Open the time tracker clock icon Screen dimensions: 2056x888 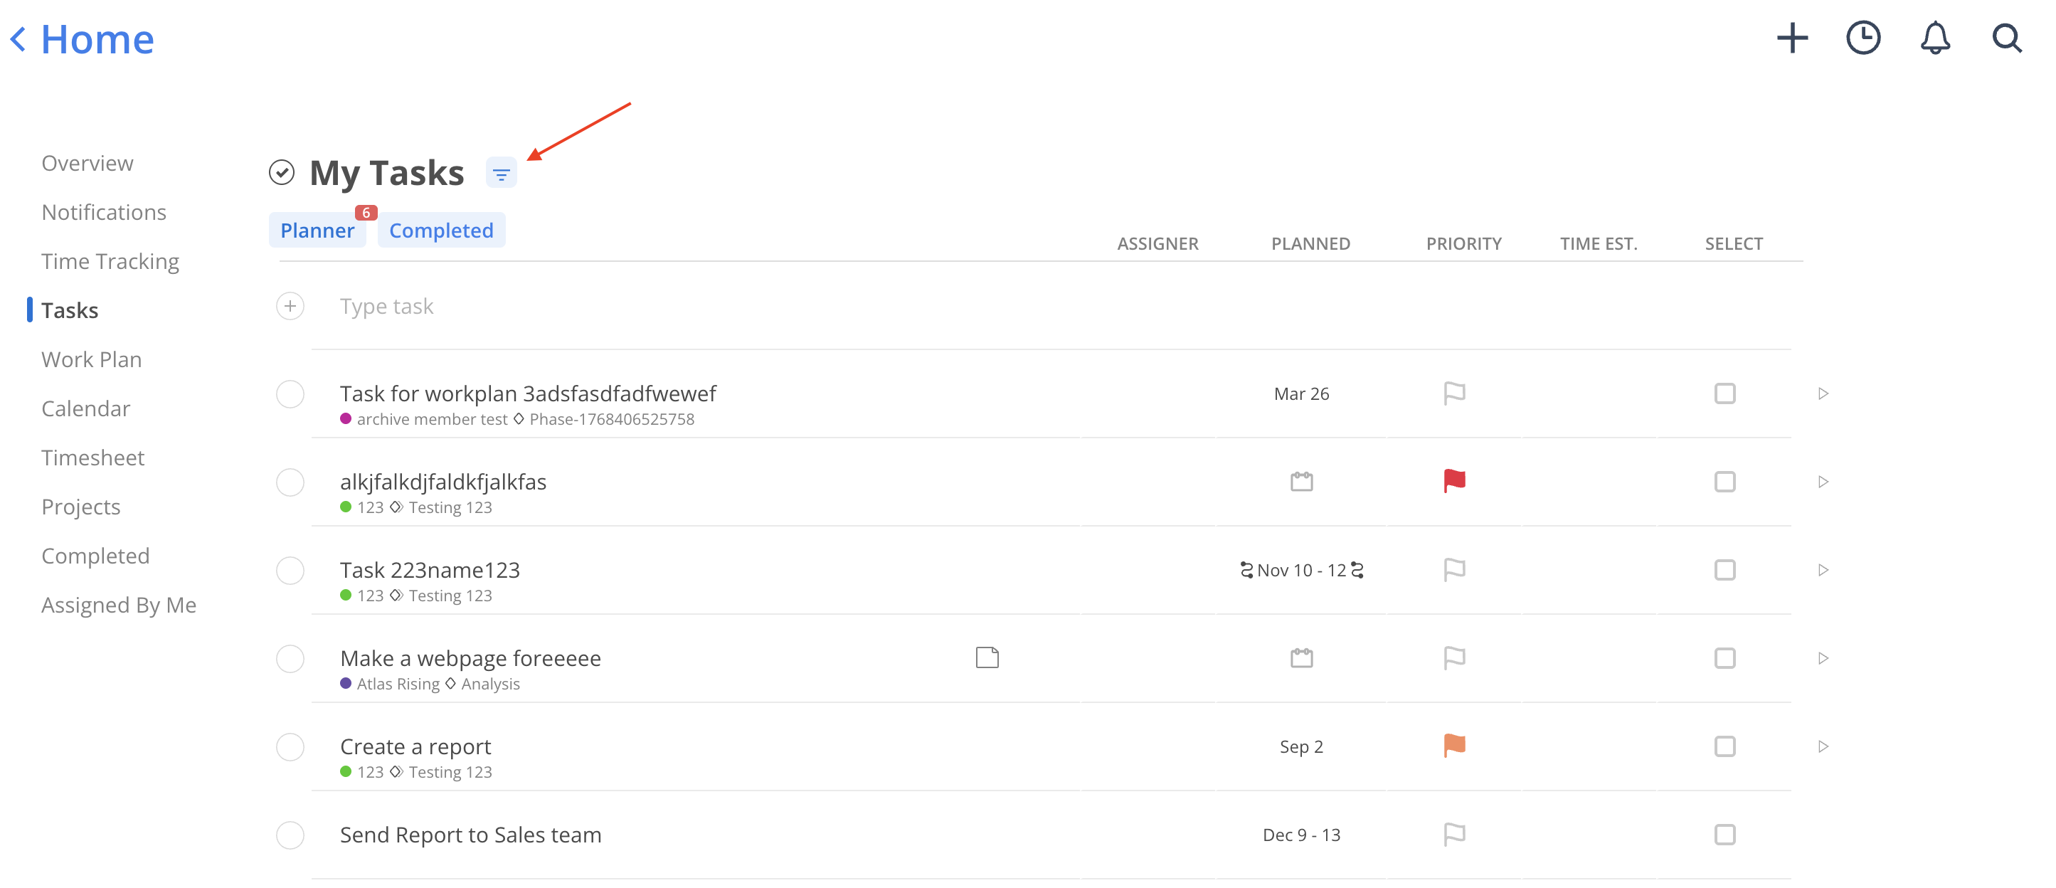1863,38
